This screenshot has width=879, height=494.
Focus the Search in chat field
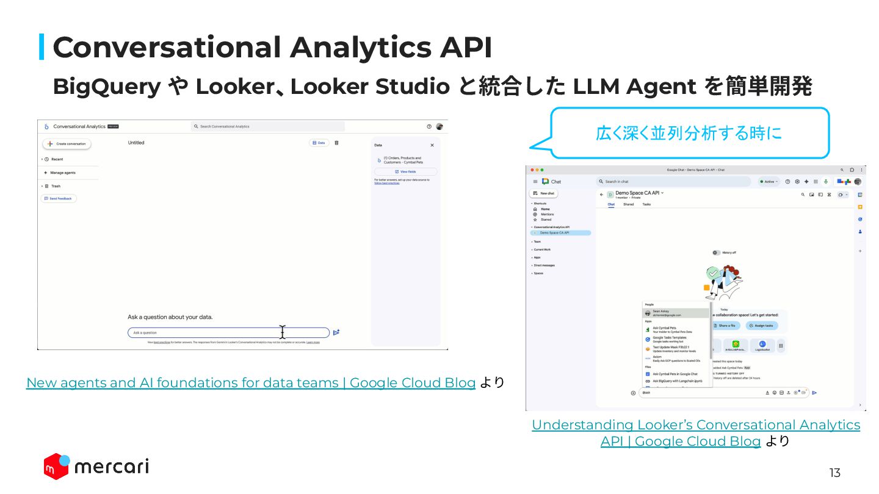673,182
